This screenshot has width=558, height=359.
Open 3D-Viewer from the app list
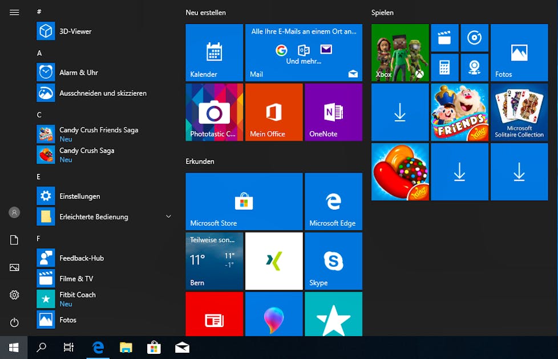pos(104,31)
